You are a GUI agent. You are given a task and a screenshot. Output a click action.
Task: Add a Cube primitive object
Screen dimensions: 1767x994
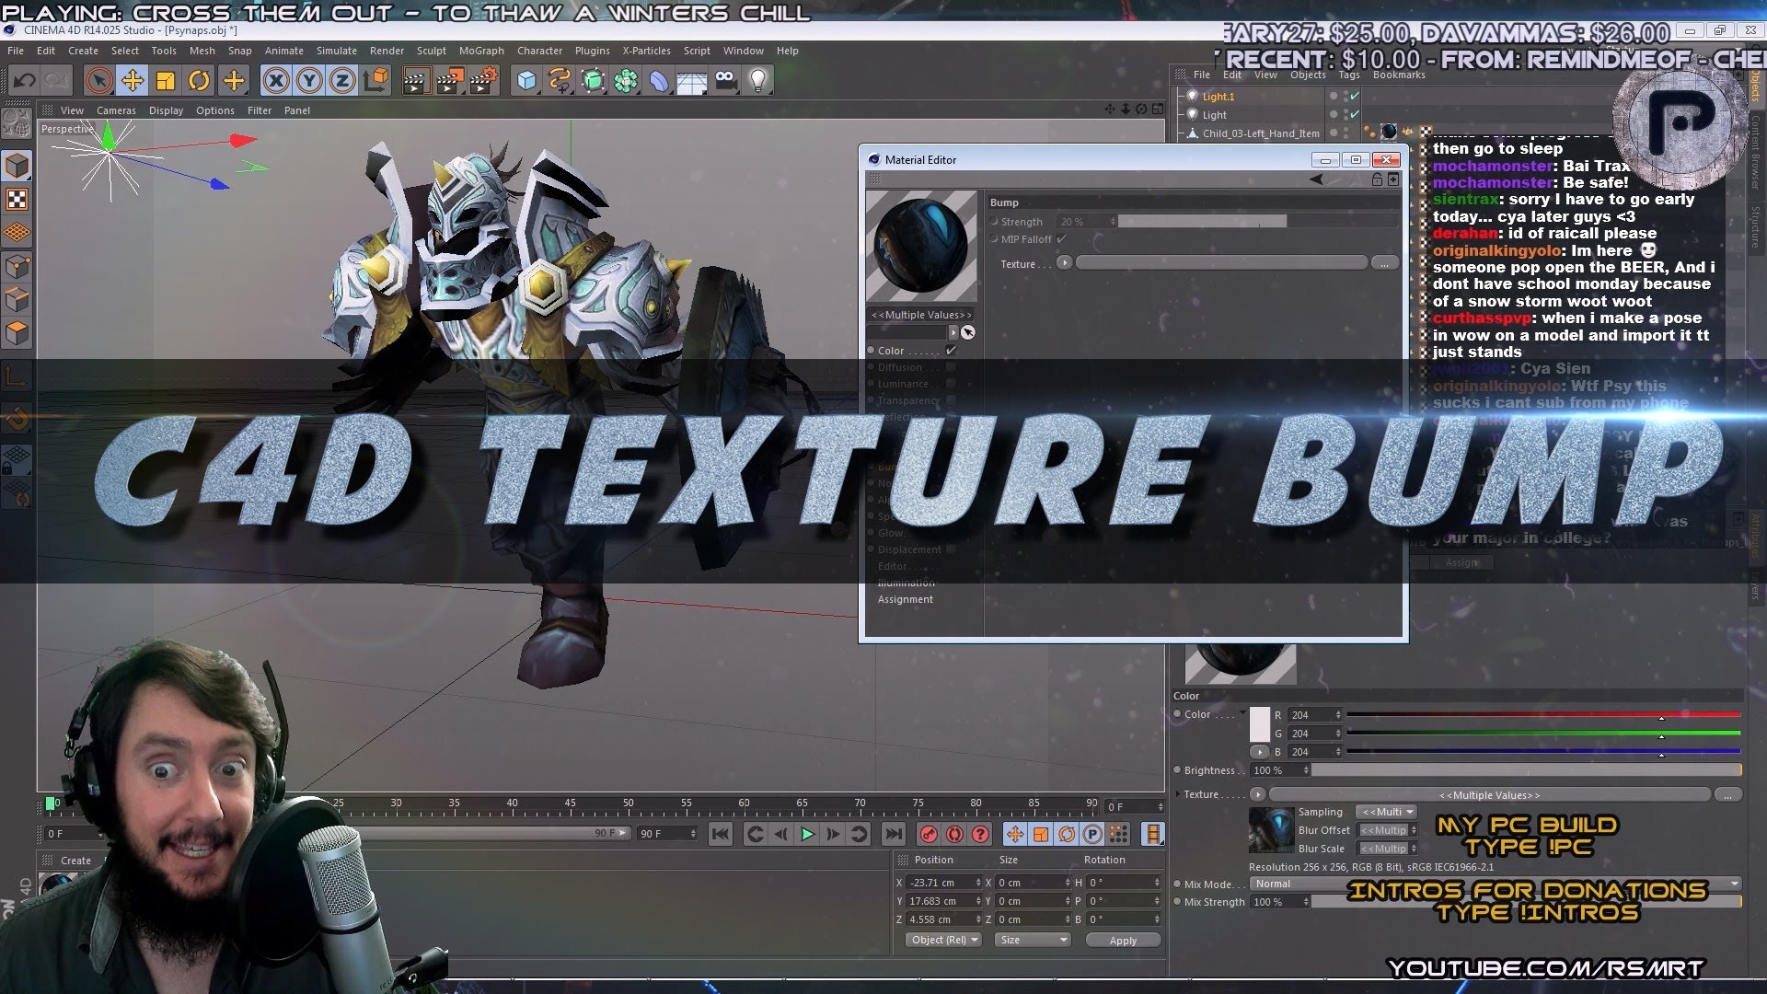tap(526, 81)
